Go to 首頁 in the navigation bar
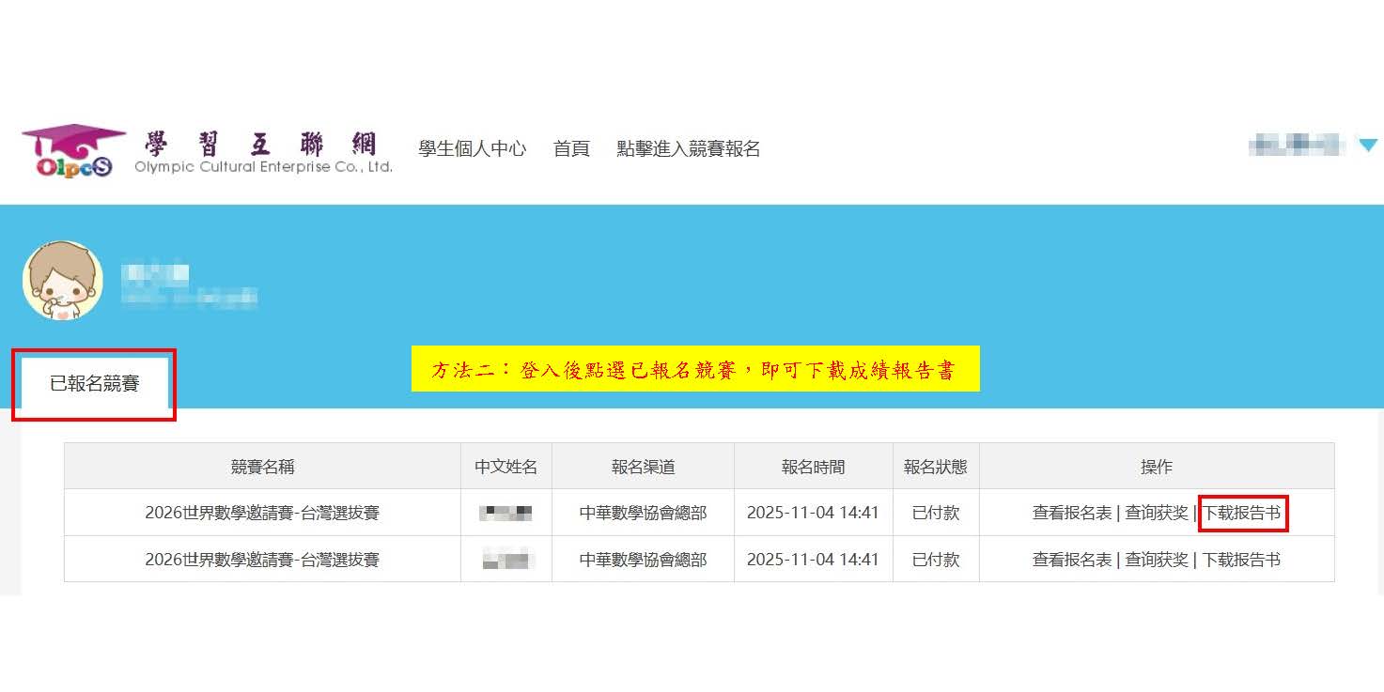This screenshot has width=1384, height=692. 571,148
